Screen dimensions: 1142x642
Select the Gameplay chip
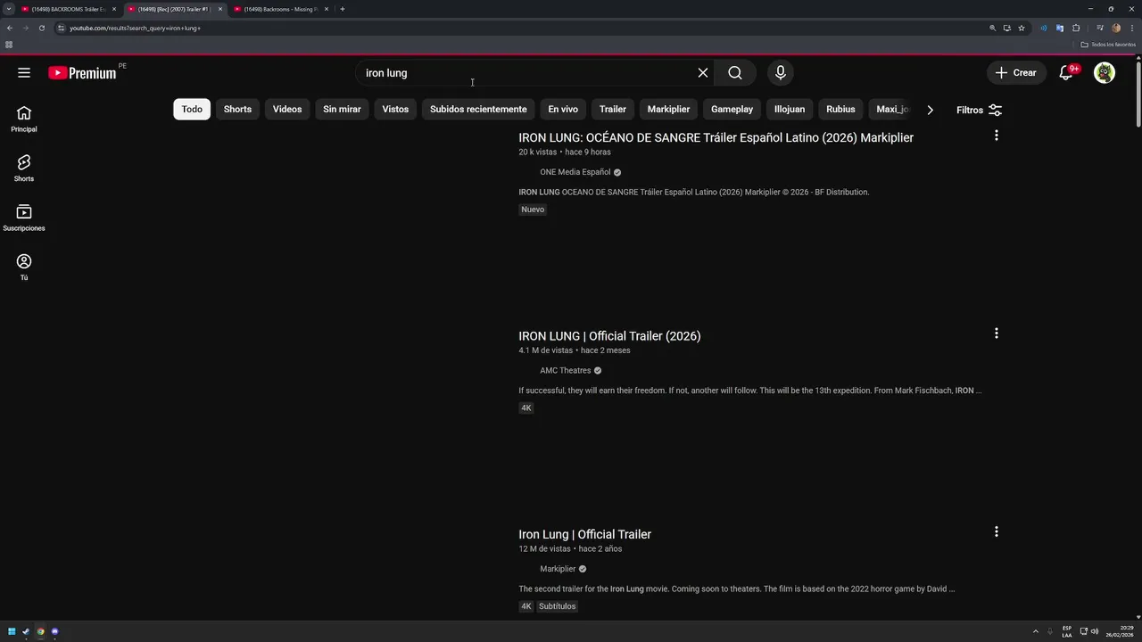732,109
